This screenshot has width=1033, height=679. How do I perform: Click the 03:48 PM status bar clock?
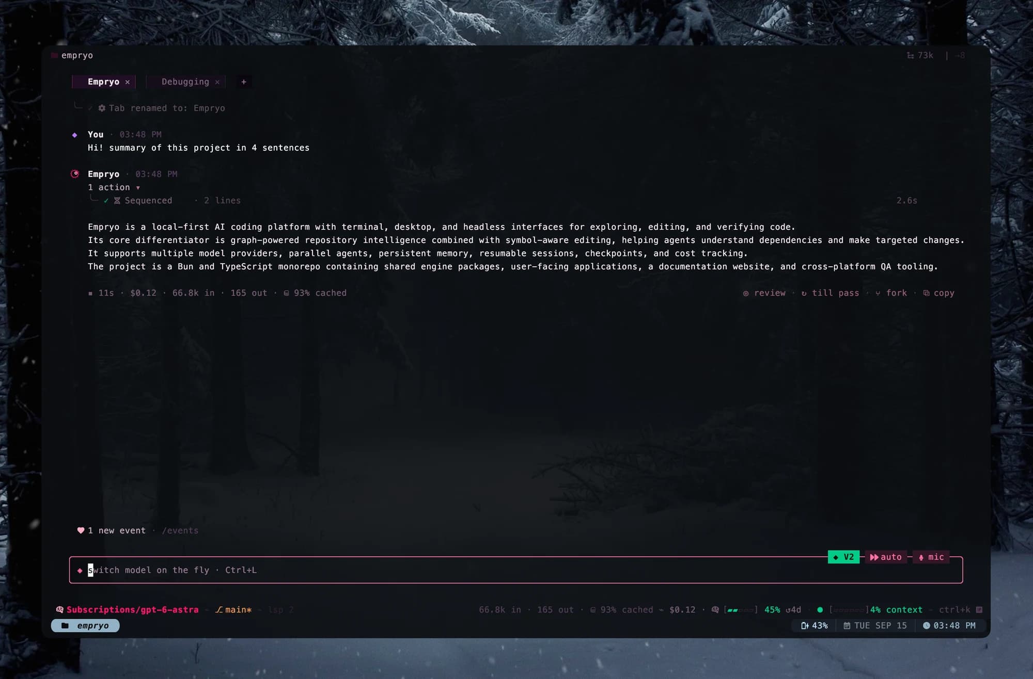coord(949,626)
